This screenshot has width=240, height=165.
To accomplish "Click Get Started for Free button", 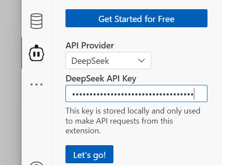I will coord(136,18).
